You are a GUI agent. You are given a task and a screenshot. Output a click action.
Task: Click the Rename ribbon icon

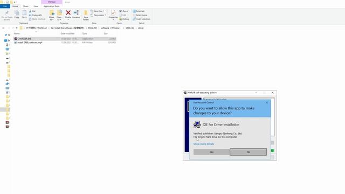coord(76,13)
